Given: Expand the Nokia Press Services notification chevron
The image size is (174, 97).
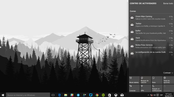Looking at the screenshot, I should [x=172, y=48].
